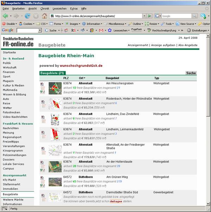Open Polizeimeldungen in the left sidebar
The image size is (211, 212).
(14, 155)
